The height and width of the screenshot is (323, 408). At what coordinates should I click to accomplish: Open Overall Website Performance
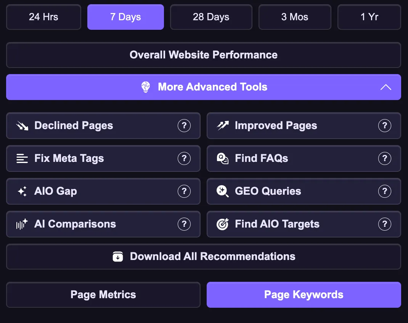click(203, 55)
